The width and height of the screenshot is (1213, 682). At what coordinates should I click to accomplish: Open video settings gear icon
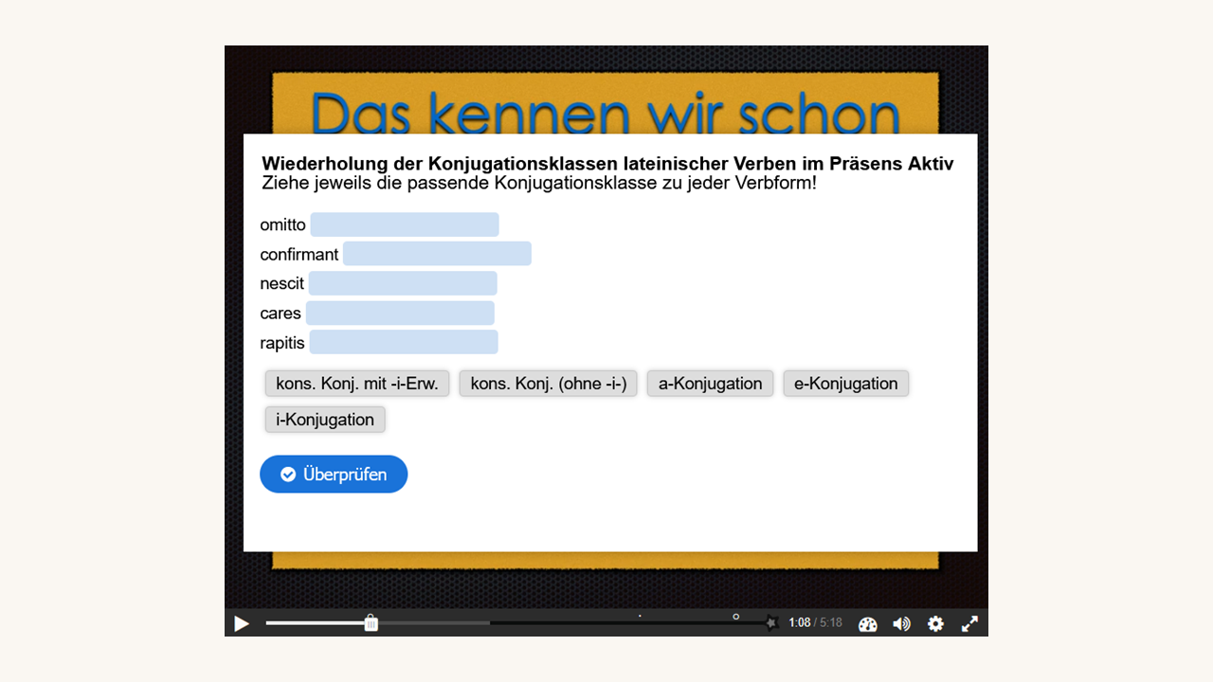(935, 623)
